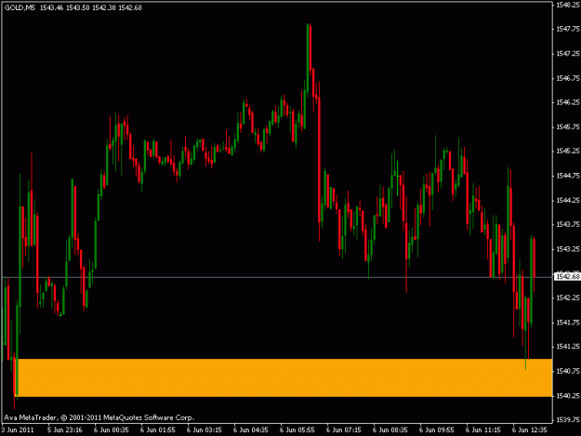This screenshot has height=436, width=581.
Task: Select the orange shaded rectangle zone
Action: [284, 377]
